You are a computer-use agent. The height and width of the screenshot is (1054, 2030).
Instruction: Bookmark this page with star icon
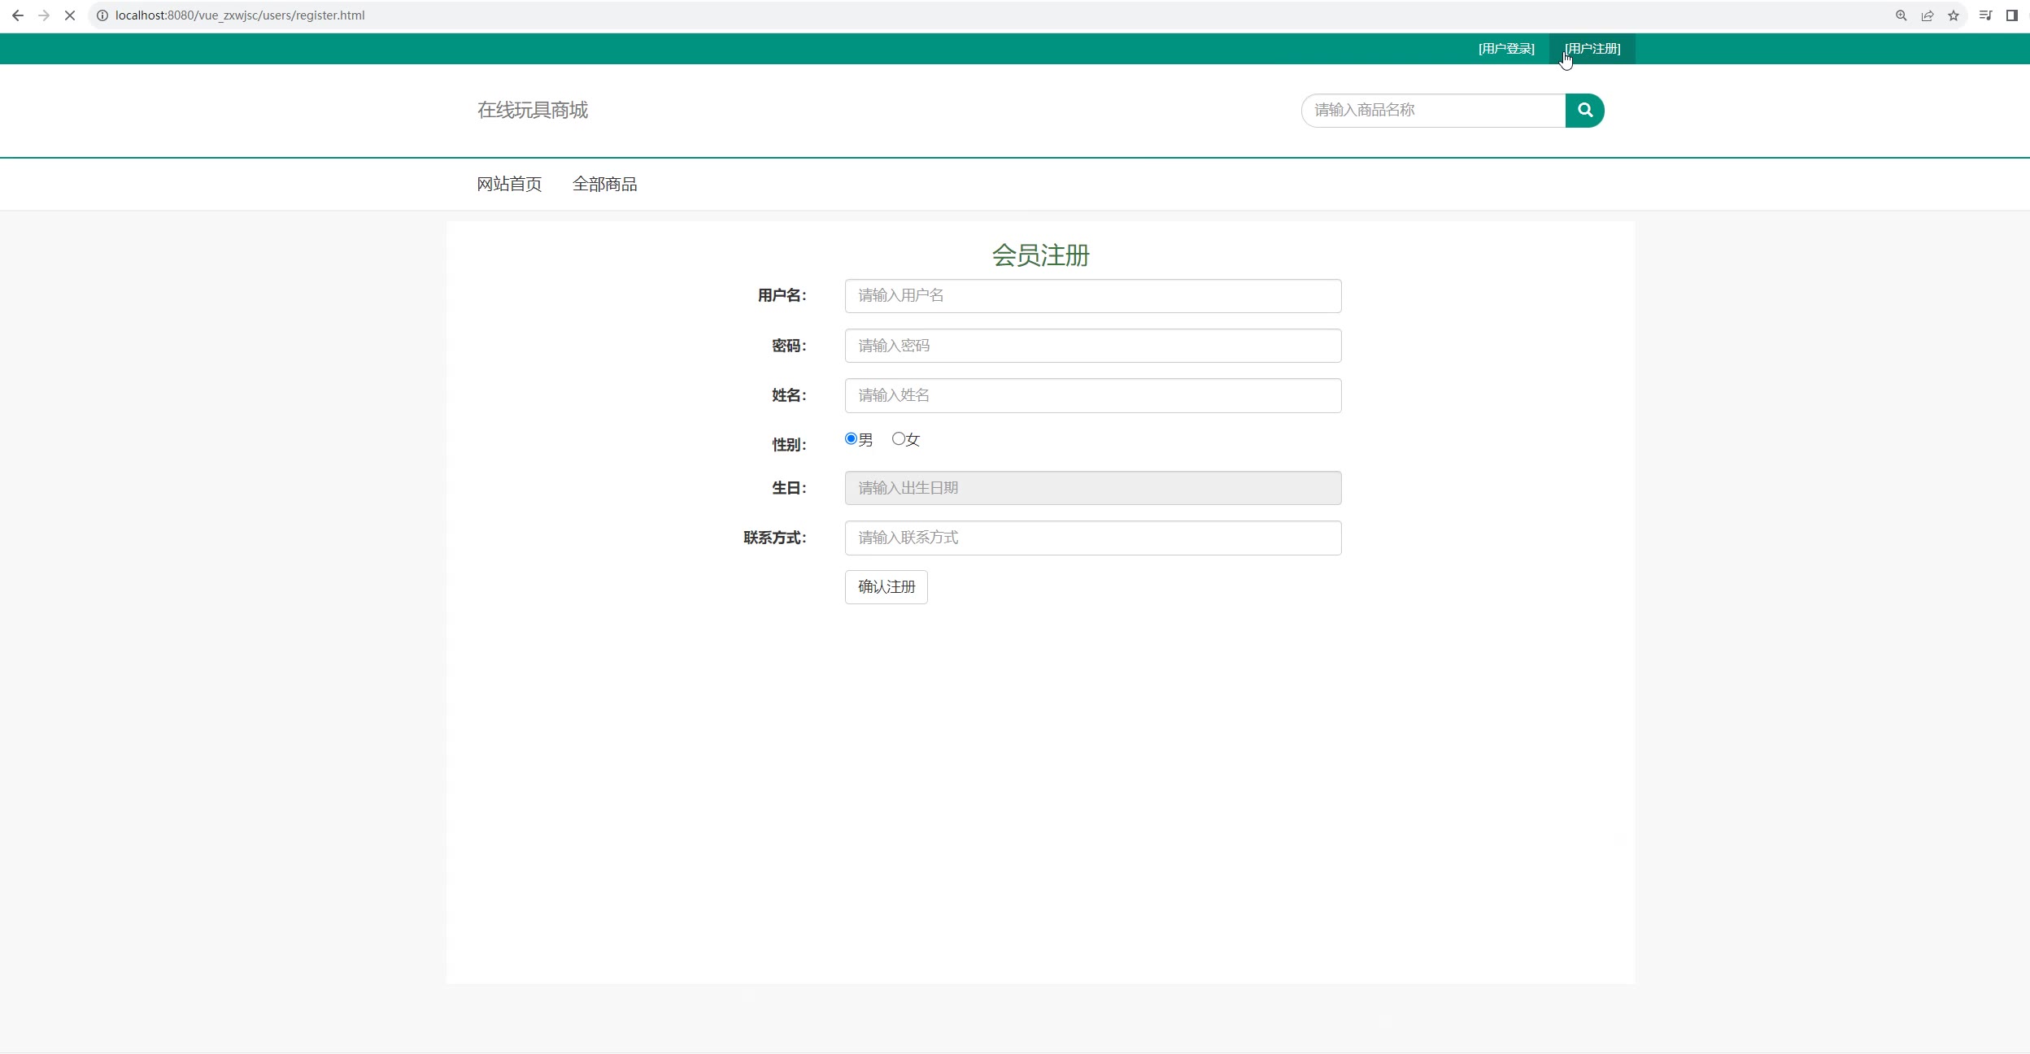click(x=1953, y=15)
